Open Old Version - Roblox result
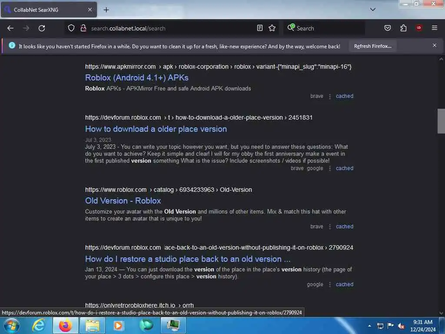Viewport: 445px width, 334px height. 123,201
